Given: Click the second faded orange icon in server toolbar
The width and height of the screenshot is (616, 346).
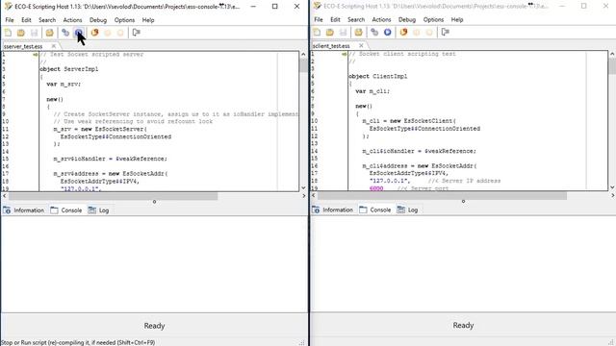Looking at the screenshot, I should point(120,33).
